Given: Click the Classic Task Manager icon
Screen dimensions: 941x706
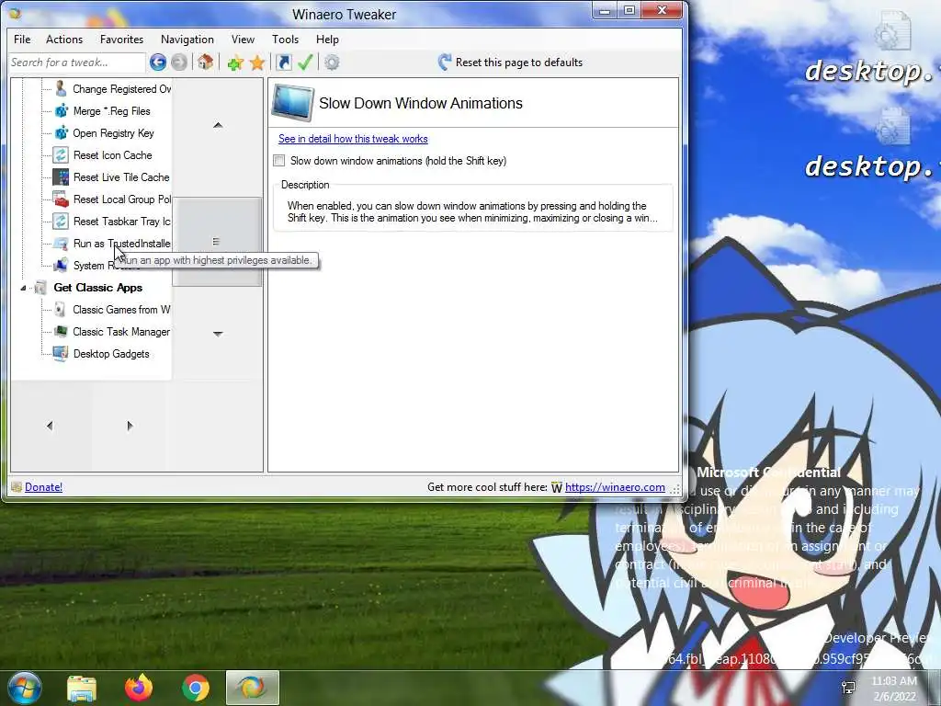Looking at the screenshot, I should pos(61,331).
